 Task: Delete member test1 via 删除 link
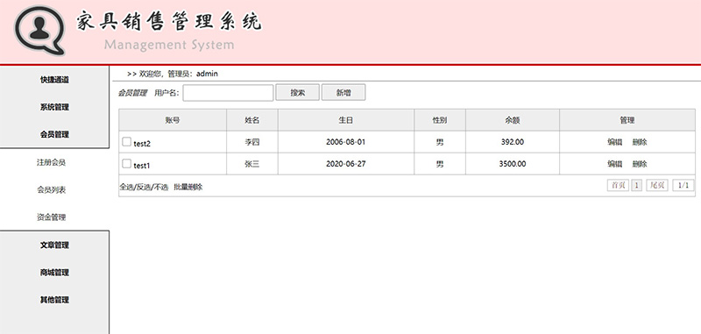point(640,164)
